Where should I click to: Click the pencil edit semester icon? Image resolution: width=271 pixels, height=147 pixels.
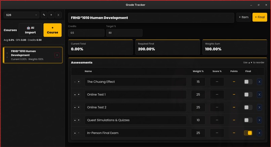tap(44, 15)
